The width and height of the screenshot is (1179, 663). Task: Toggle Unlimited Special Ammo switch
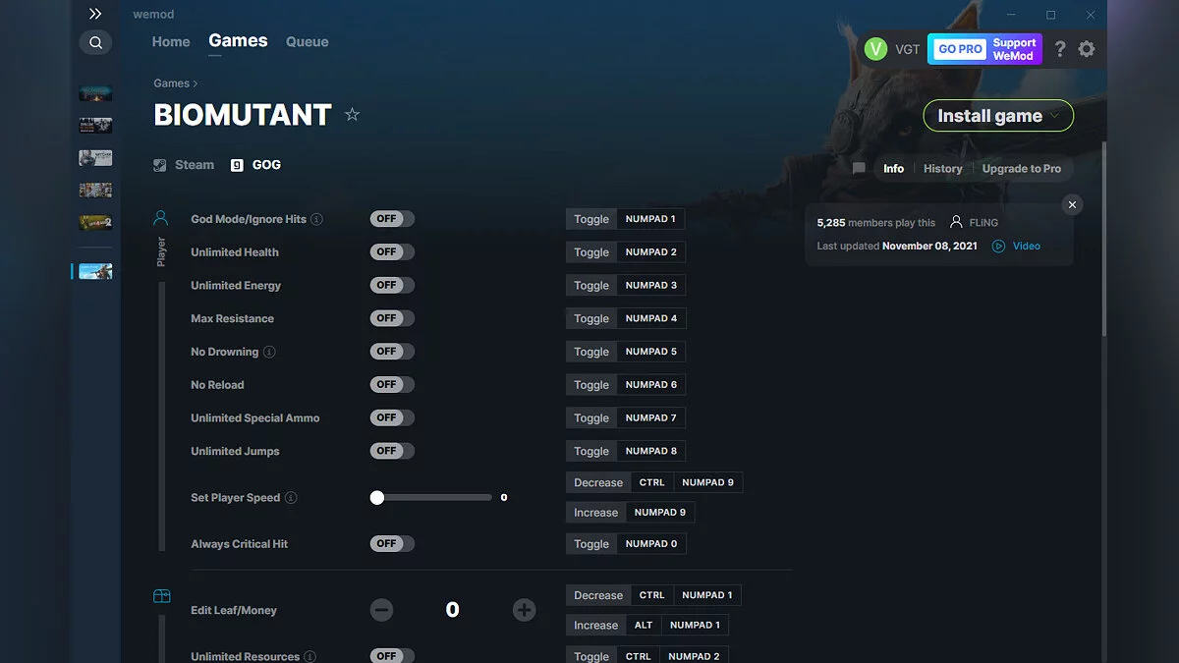(x=392, y=417)
